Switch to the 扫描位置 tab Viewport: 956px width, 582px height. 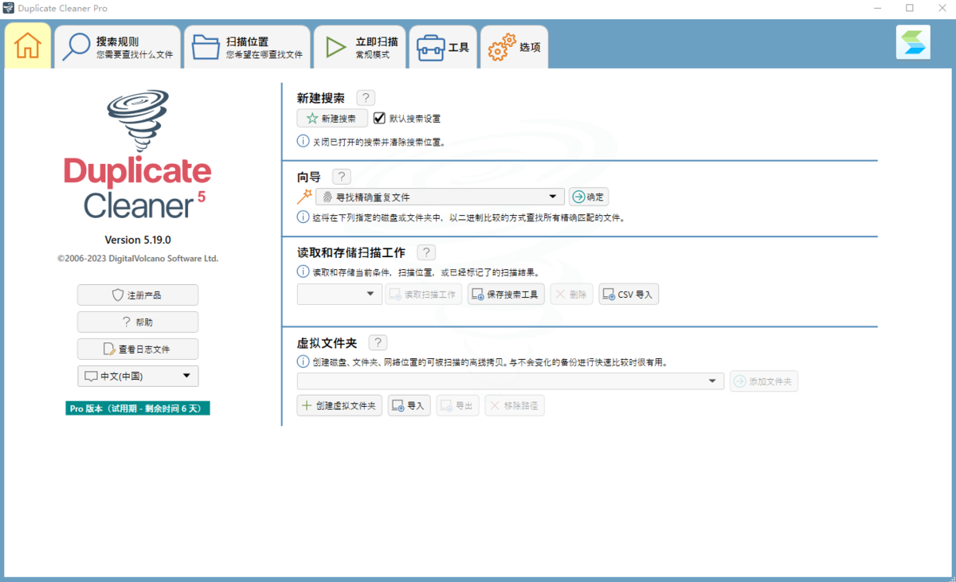(x=247, y=47)
